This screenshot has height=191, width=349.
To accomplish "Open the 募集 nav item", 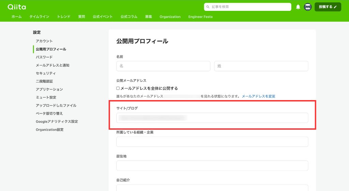I will tap(149, 17).
